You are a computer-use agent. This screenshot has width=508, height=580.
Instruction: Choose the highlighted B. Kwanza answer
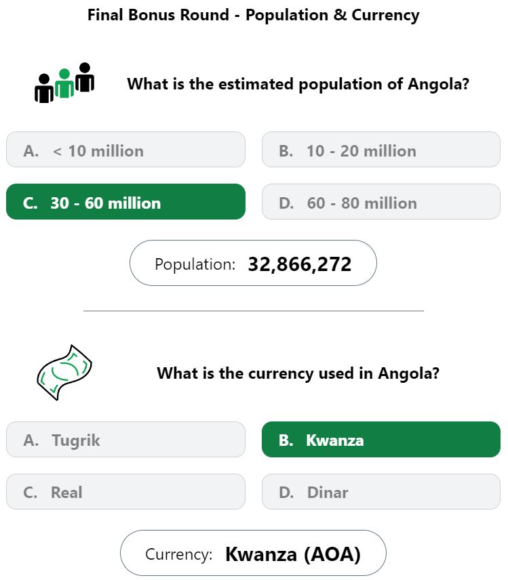point(381,440)
